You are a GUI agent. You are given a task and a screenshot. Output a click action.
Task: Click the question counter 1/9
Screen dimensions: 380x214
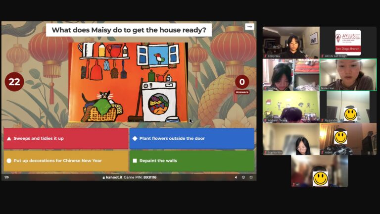6,177
